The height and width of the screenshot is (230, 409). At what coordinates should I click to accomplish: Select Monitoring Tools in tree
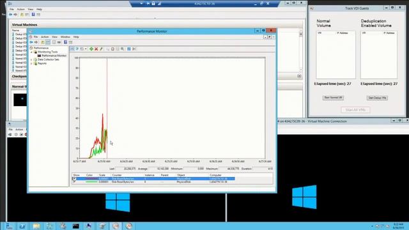pos(47,52)
